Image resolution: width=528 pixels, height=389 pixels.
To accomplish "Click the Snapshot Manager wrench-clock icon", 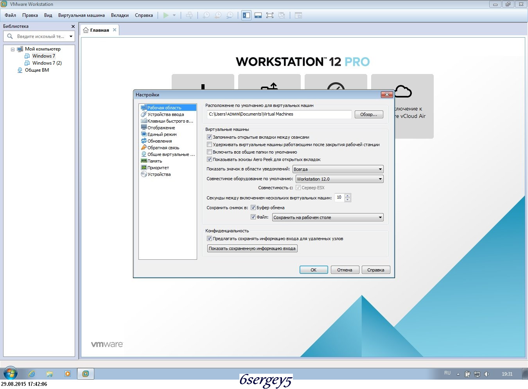I will [230, 15].
